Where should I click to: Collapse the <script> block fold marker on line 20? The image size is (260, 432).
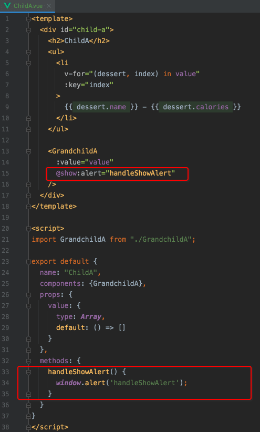[28, 229]
